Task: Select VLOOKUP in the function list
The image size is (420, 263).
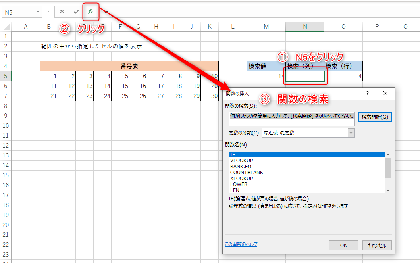Action: [x=307, y=161]
